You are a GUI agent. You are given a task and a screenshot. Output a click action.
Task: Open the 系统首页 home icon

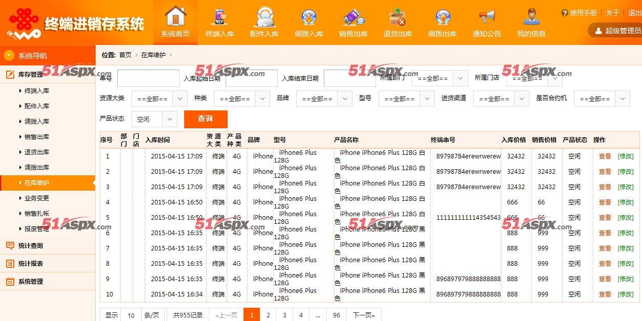pyautogui.click(x=175, y=16)
